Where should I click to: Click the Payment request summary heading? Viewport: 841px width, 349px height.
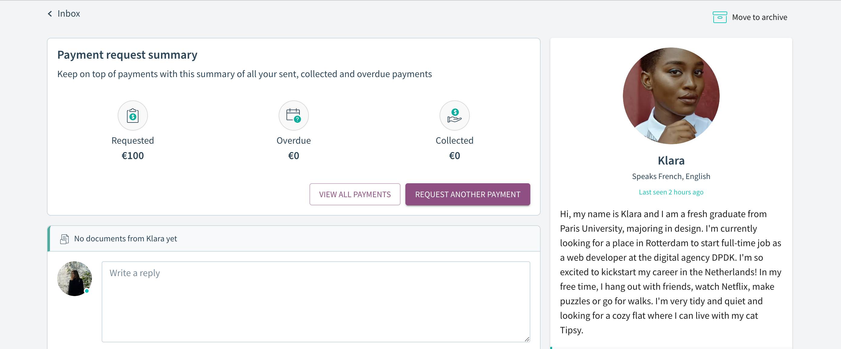point(127,55)
